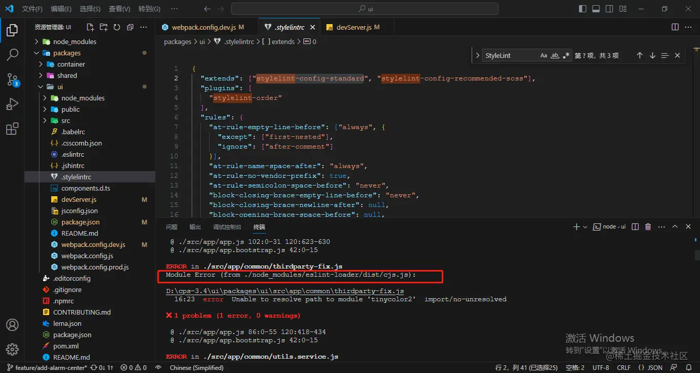
Task: Open the 编辑(E) menu
Action: [x=61, y=9]
